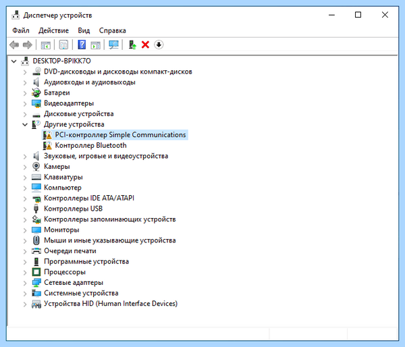The image size is (405, 347).
Task: Open the Вид menu
Action: click(x=84, y=30)
